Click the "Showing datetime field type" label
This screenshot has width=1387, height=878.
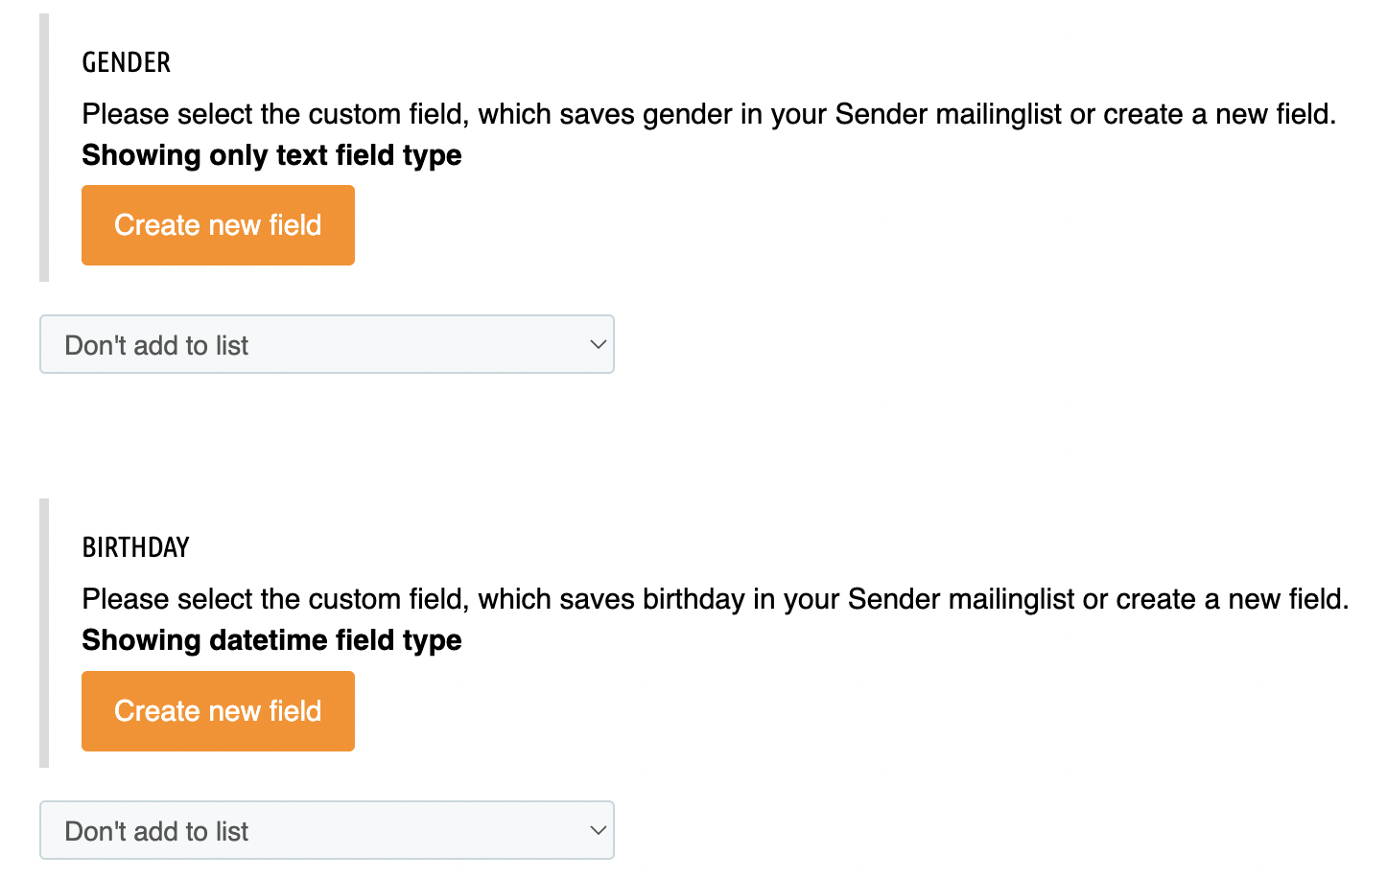click(x=271, y=640)
